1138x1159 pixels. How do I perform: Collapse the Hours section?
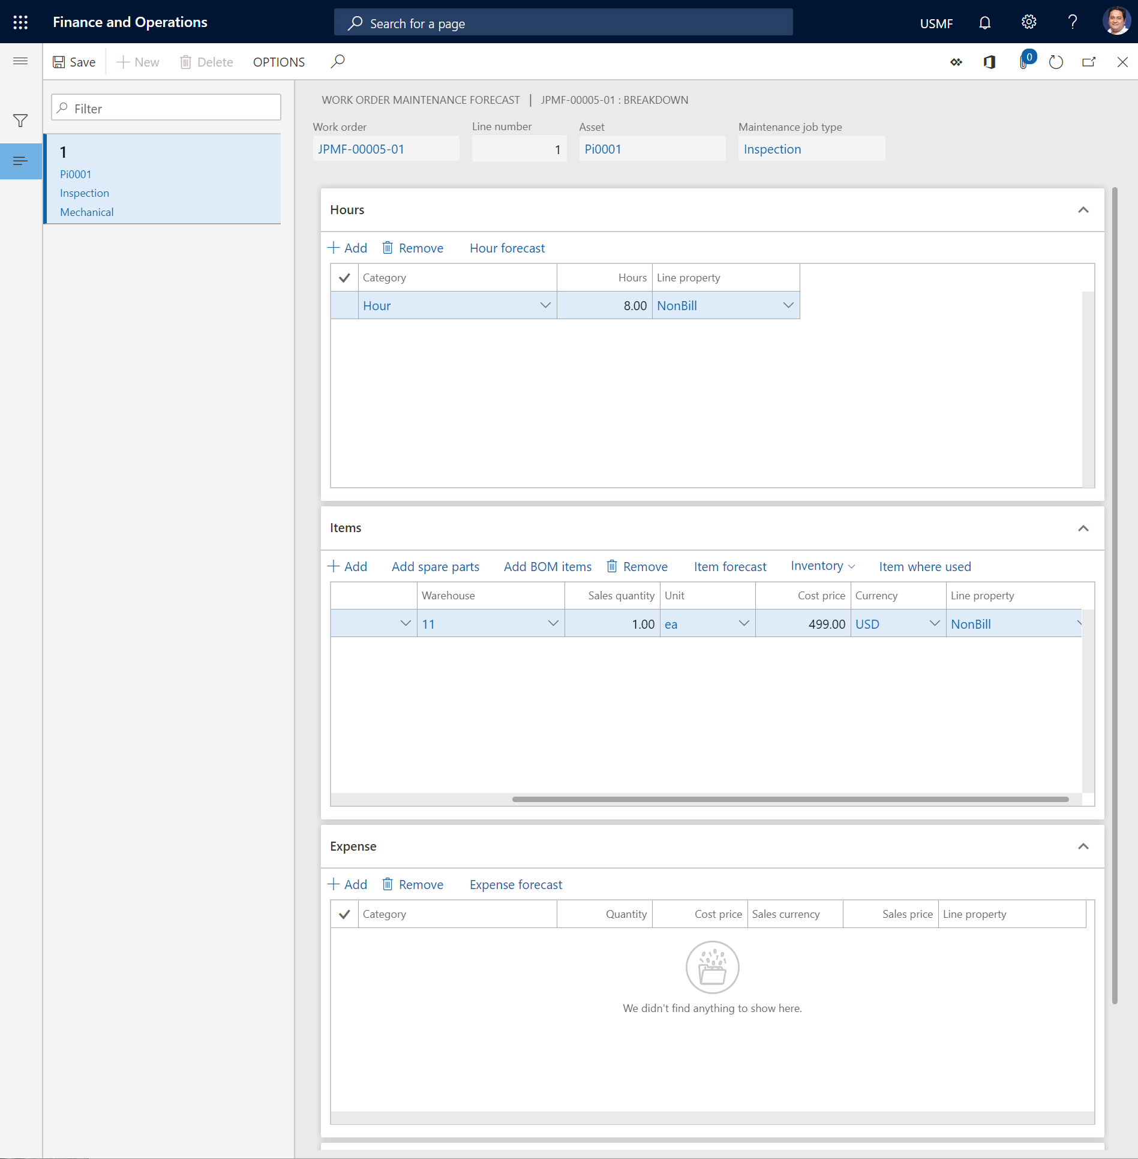coord(1083,210)
